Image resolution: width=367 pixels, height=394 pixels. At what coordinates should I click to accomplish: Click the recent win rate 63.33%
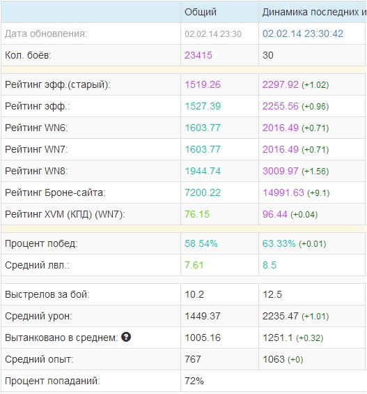(x=279, y=243)
